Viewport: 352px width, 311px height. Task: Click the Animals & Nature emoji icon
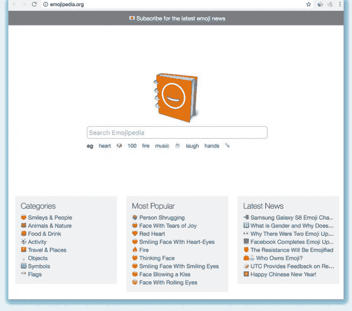tap(24, 225)
